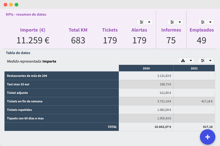
Task: Click the Importe (€) KPI title
Action: click(x=33, y=30)
